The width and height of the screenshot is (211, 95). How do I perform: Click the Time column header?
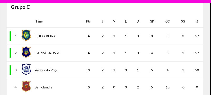click(39, 21)
